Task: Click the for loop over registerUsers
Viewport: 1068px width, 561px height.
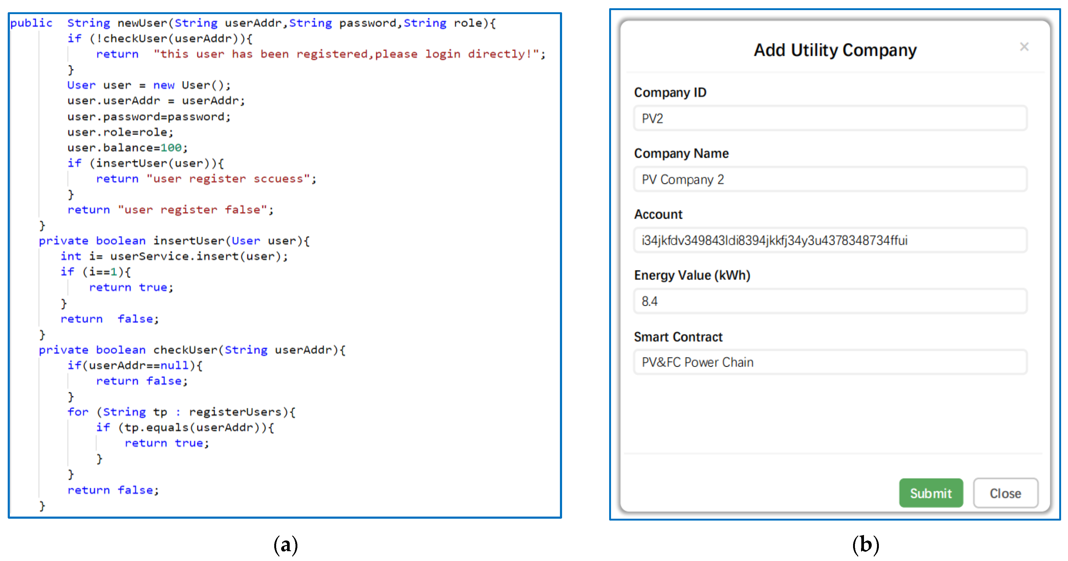Action: [181, 412]
